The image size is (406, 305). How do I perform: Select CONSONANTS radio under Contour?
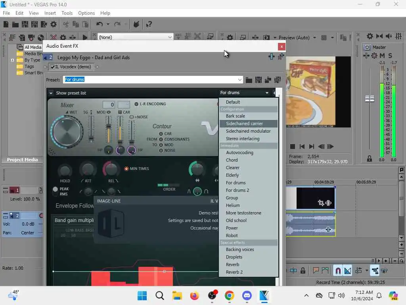pyautogui.click(x=161, y=139)
